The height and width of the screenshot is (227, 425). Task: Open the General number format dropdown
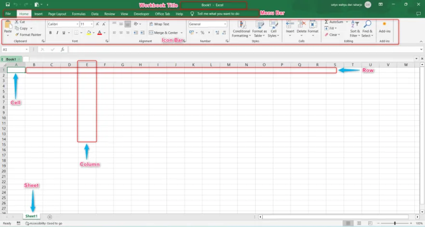tap(225, 24)
